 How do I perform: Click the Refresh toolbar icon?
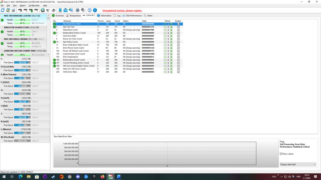pos(3,10)
